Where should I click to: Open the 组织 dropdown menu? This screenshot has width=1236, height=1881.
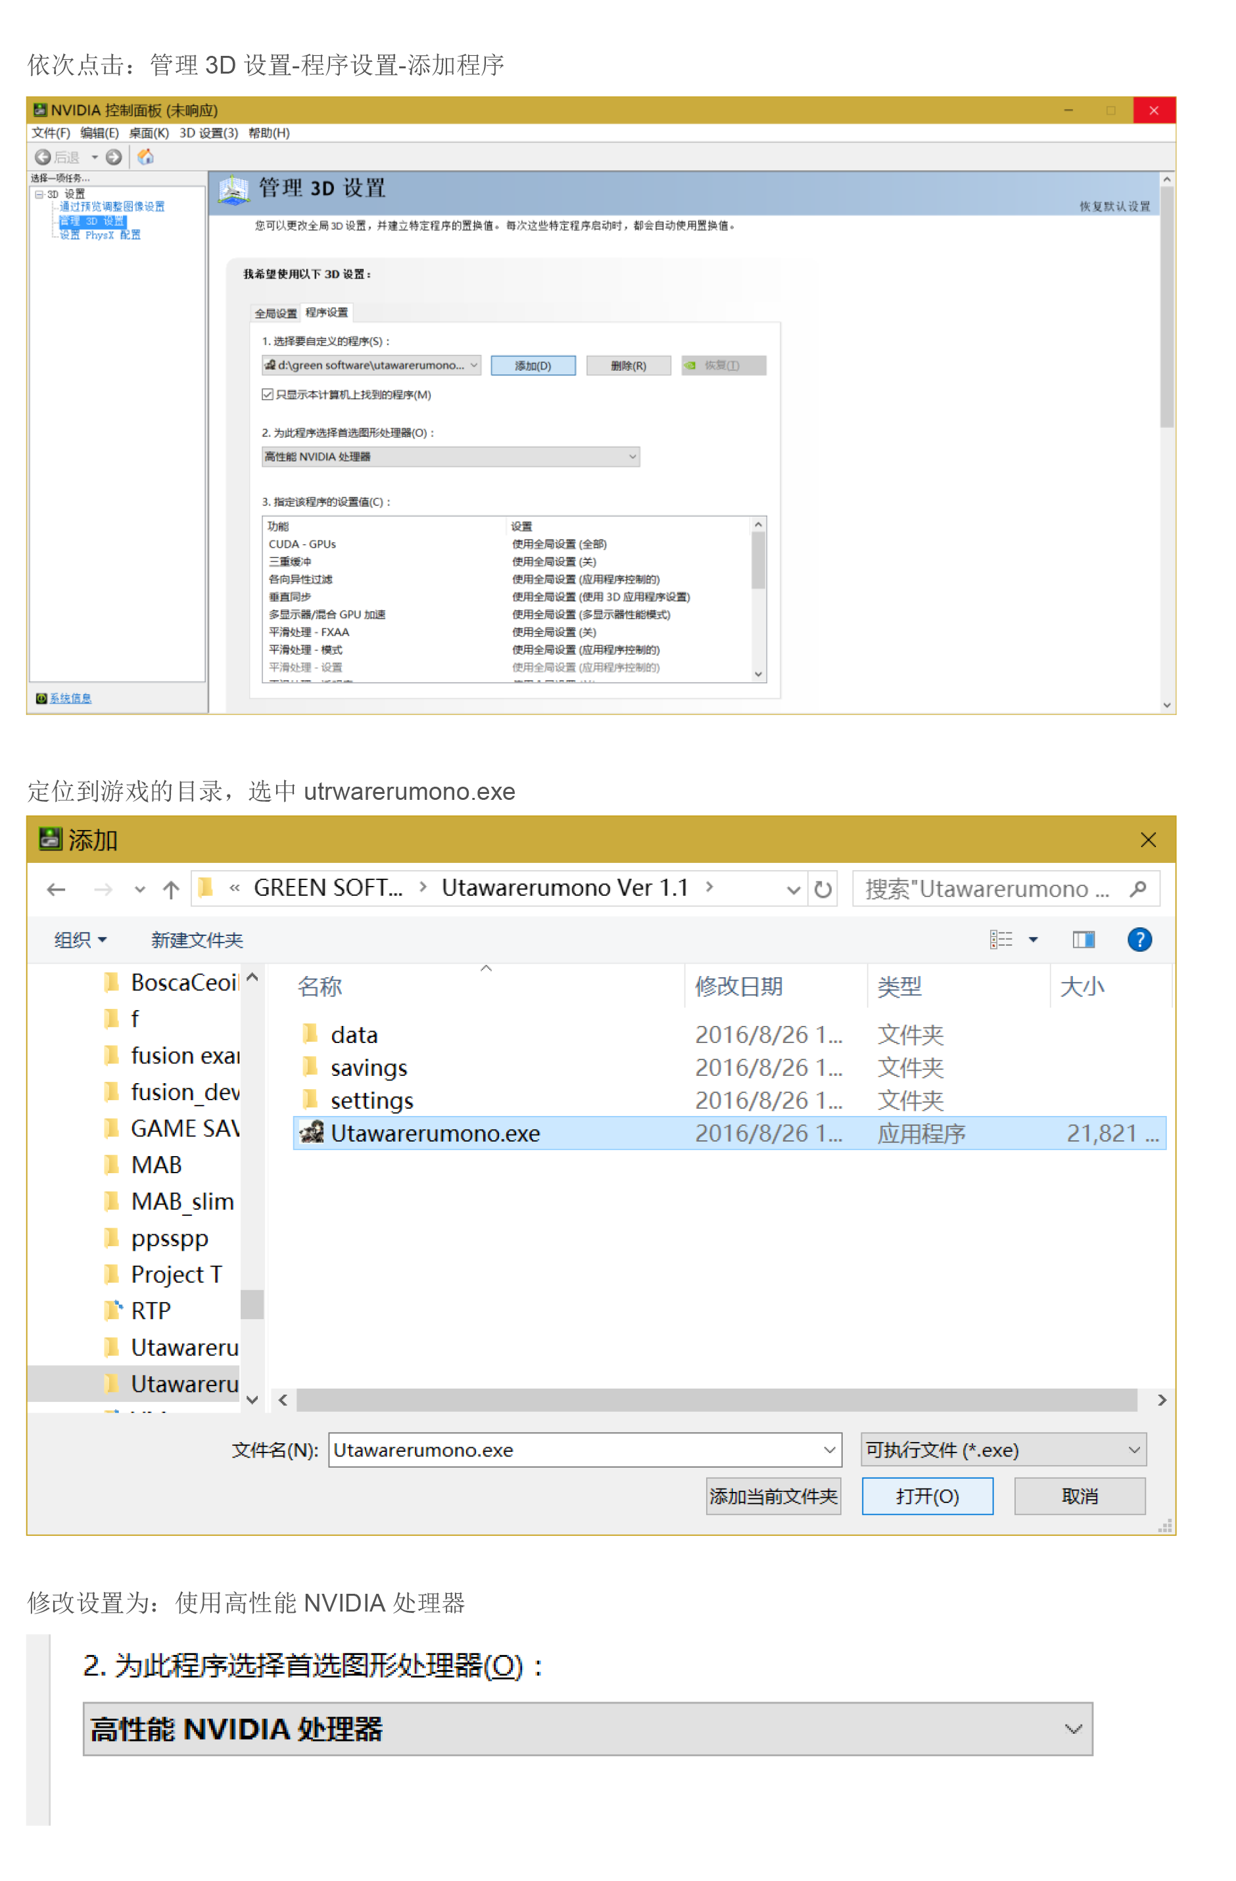point(80,940)
